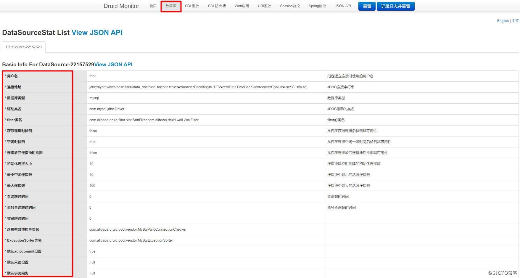
Task: Click the 驱动类名 row label
Action: (14, 109)
